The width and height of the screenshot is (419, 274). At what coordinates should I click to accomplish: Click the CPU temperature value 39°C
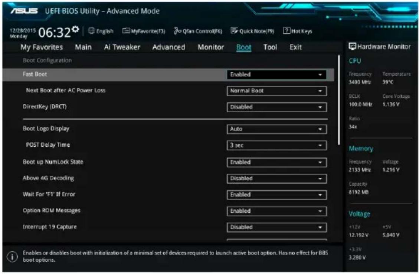(x=388, y=82)
